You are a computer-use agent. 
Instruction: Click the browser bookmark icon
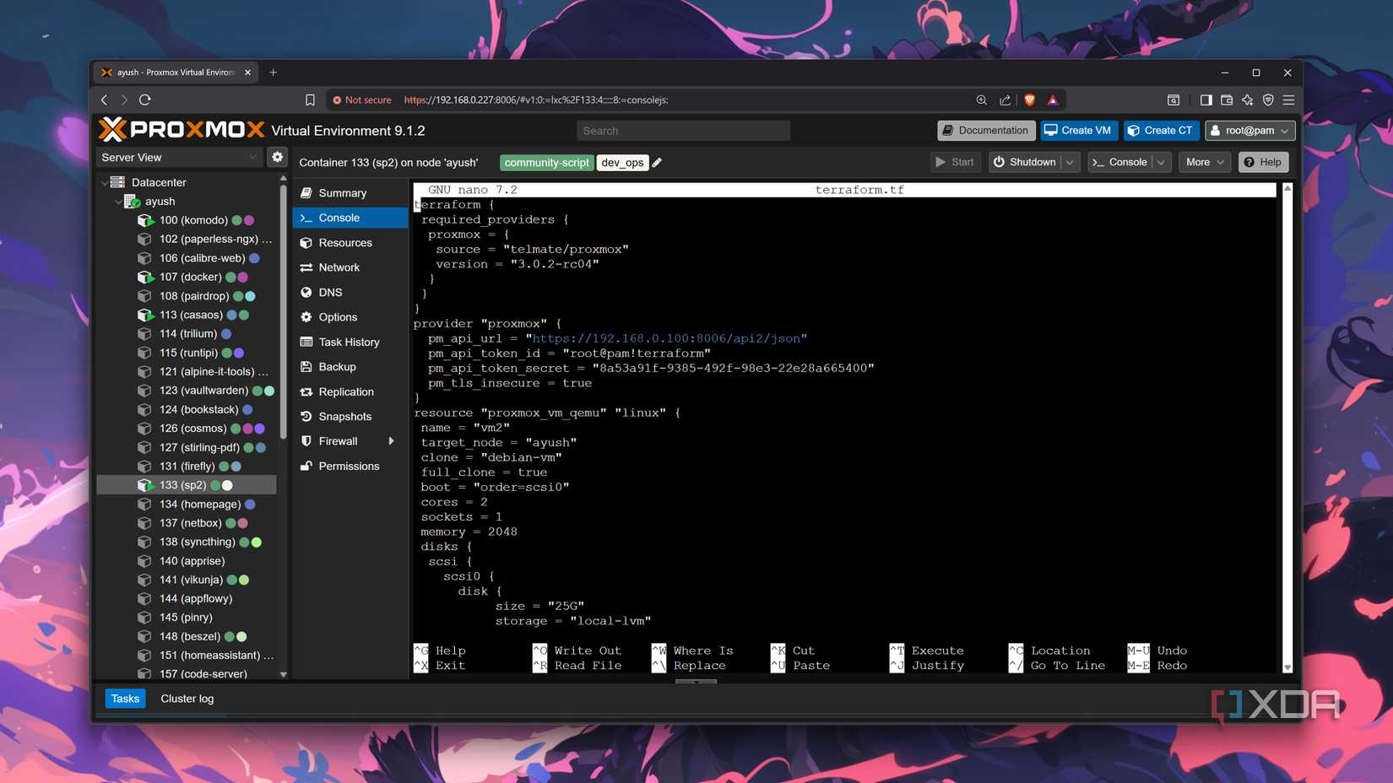tap(310, 100)
